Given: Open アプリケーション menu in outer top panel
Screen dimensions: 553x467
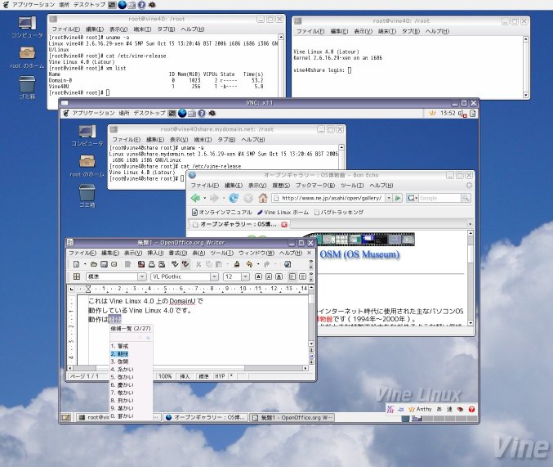Looking at the screenshot, I should [x=33, y=5].
